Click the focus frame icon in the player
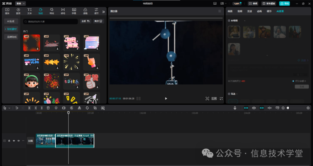Viewport: 313px width, 166px height. click(207, 98)
